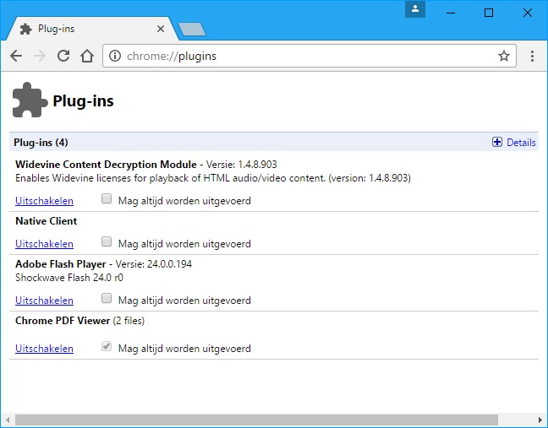The image size is (548, 428).
Task: Go back with the browser back arrow
Action: pos(16,56)
